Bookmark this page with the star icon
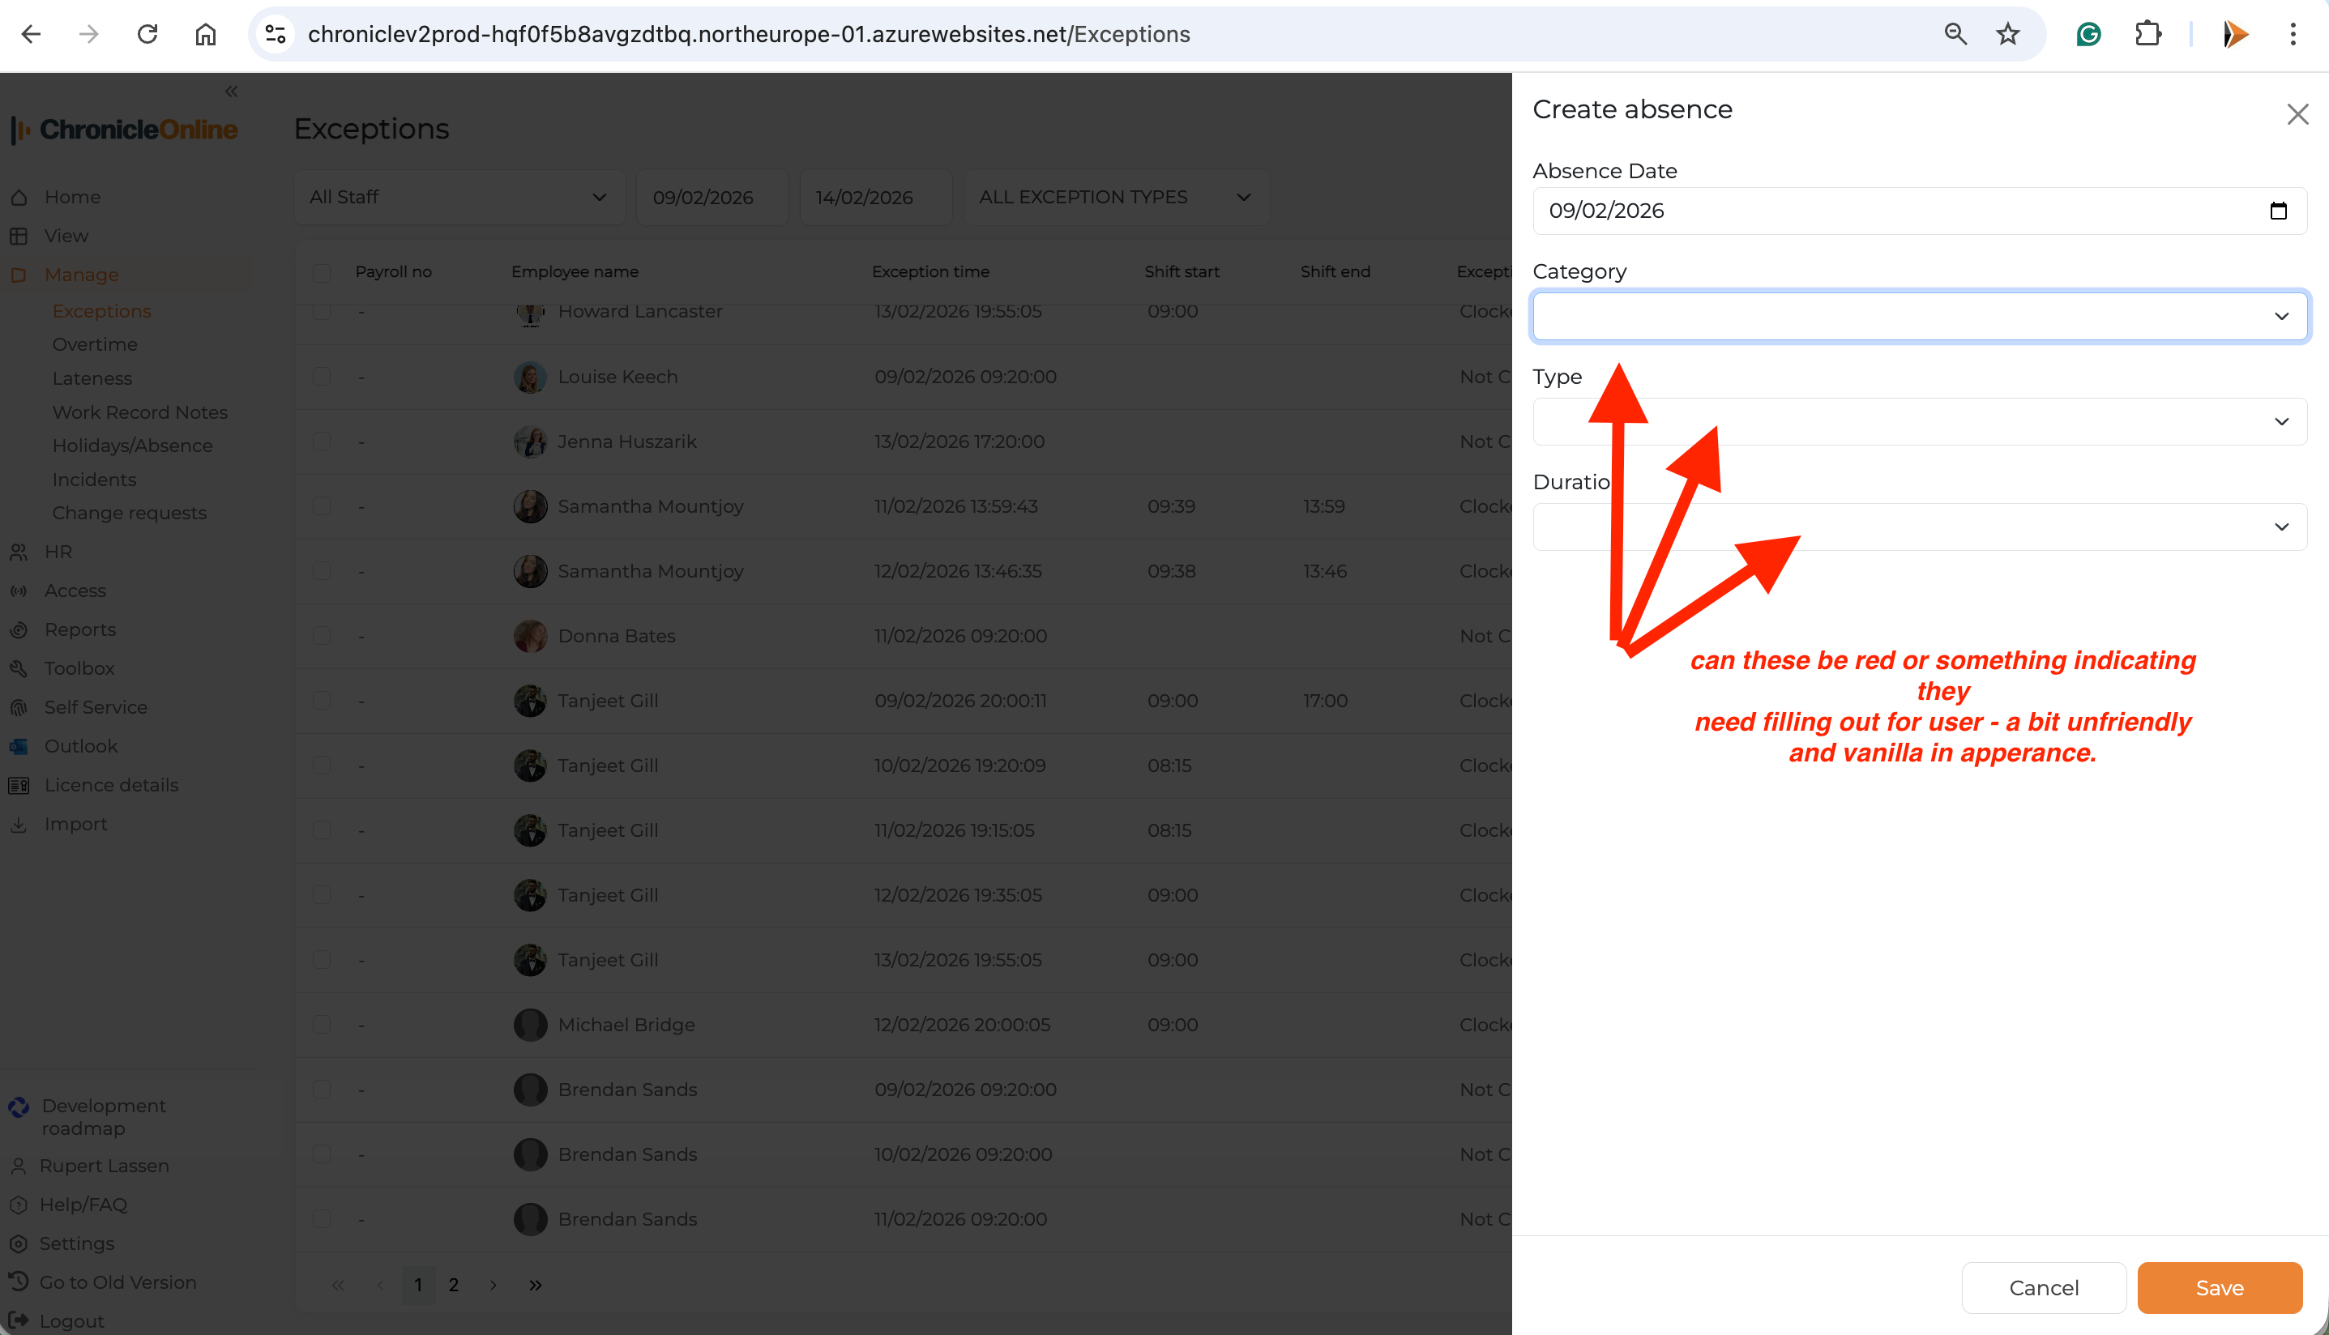 coord(2008,35)
